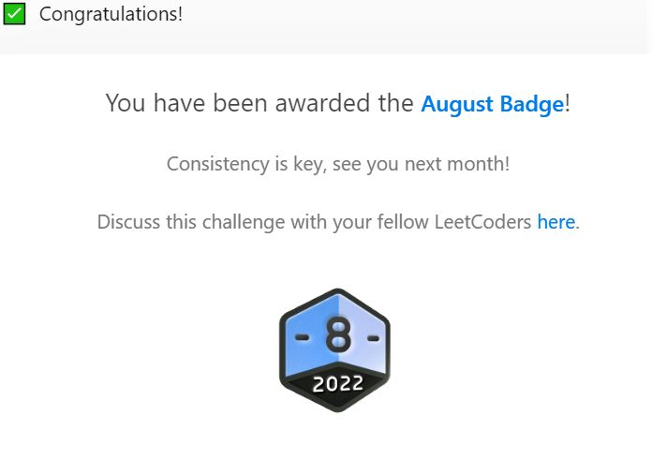Click the Congratulations! header text

[111, 14]
